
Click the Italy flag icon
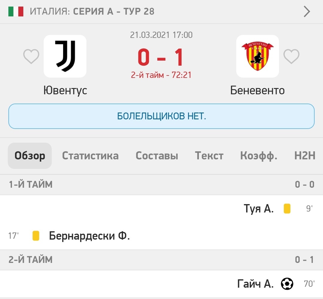16,12
